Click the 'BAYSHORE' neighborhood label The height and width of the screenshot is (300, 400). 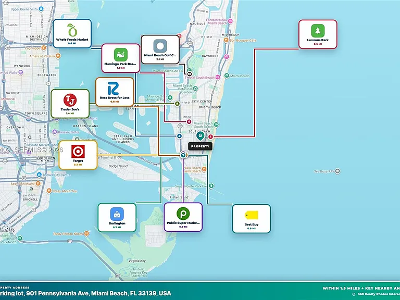[x=210, y=56]
